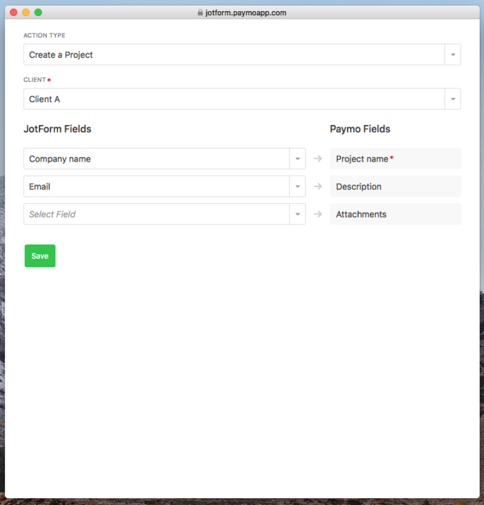
Task: Click the lock icon in the address bar
Action: (201, 12)
